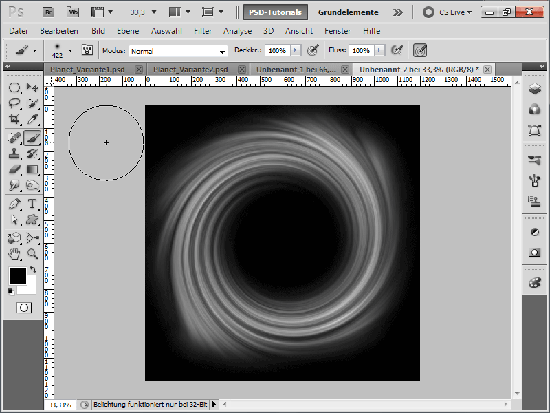The width and height of the screenshot is (550, 413).
Task: Select the Gradient tool
Action: click(x=32, y=169)
